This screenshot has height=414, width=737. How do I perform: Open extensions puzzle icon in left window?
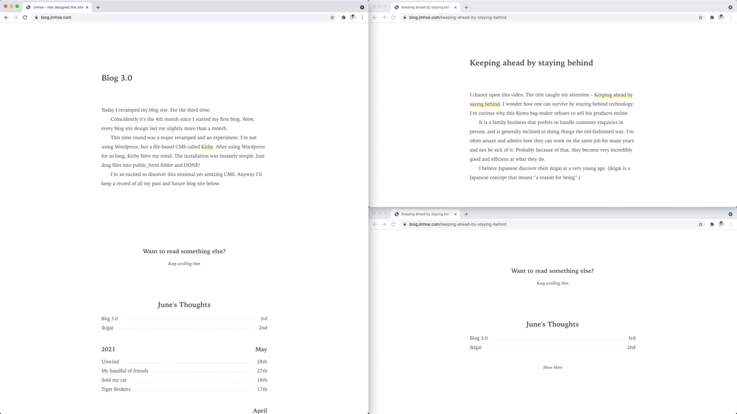(x=343, y=17)
